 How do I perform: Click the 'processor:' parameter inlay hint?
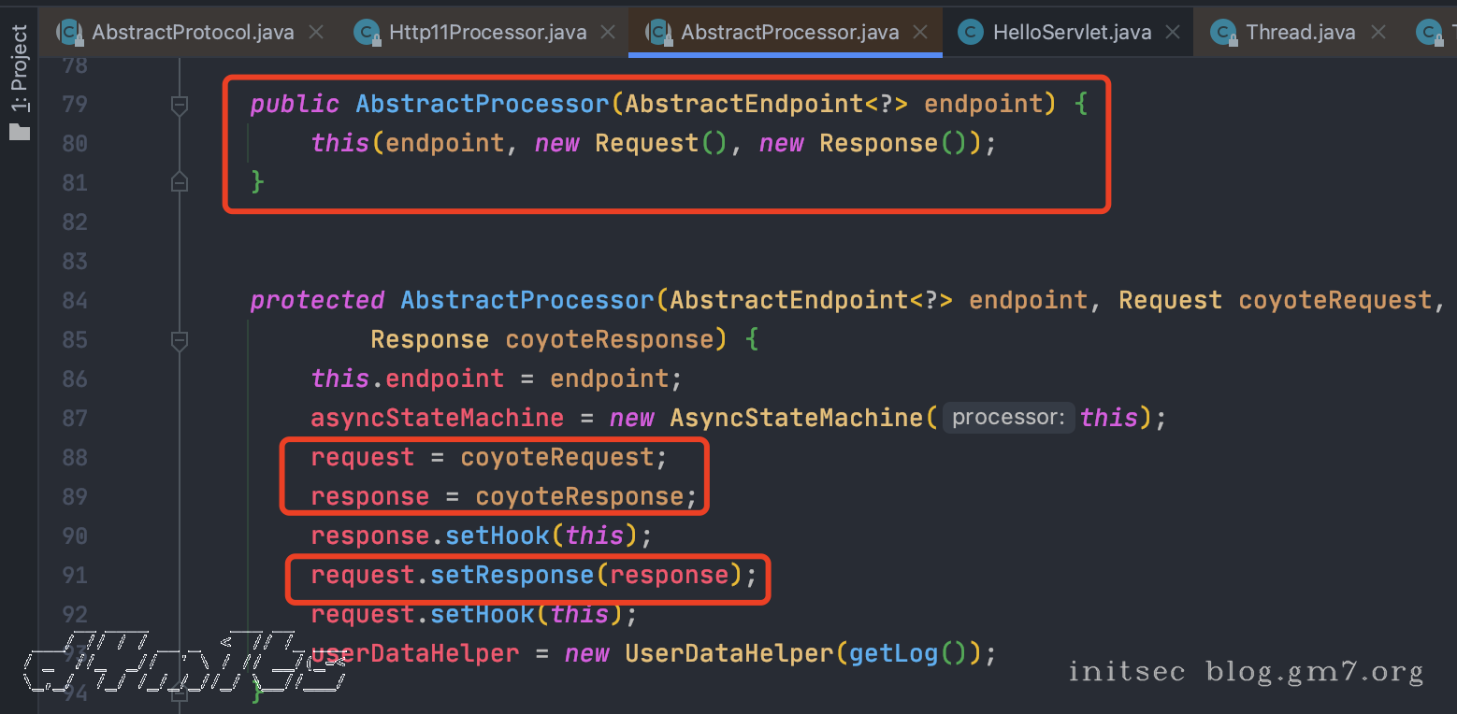pyautogui.click(x=1008, y=418)
